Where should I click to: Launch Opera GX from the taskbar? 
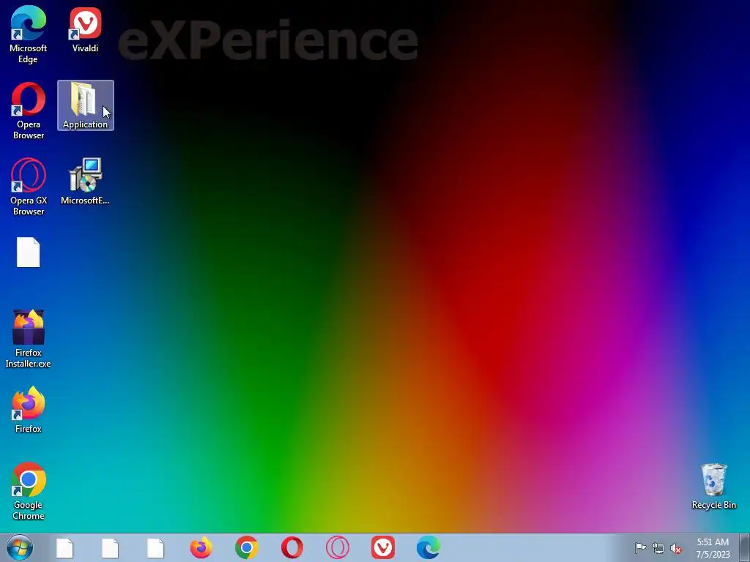click(x=337, y=547)
